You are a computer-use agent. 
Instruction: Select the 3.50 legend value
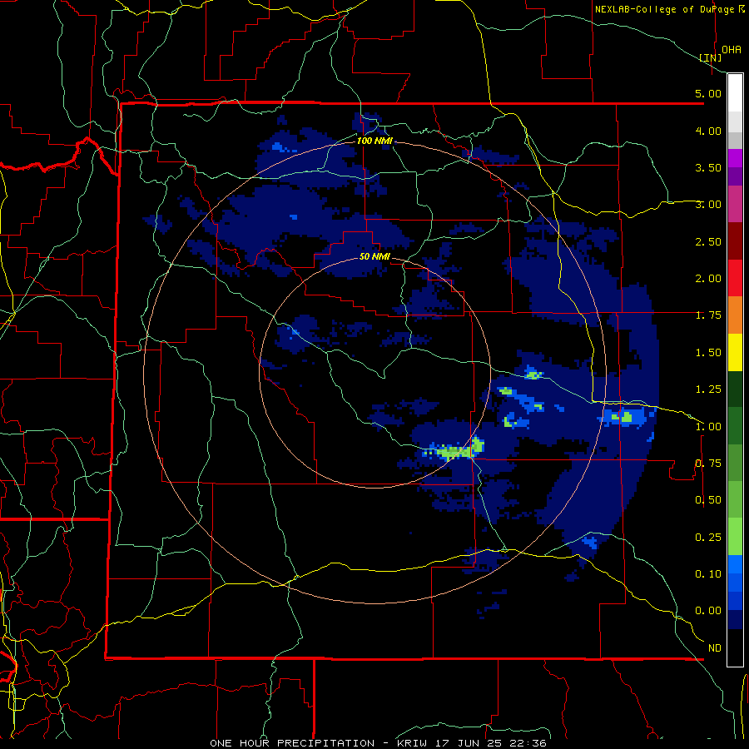coord(708,167)
